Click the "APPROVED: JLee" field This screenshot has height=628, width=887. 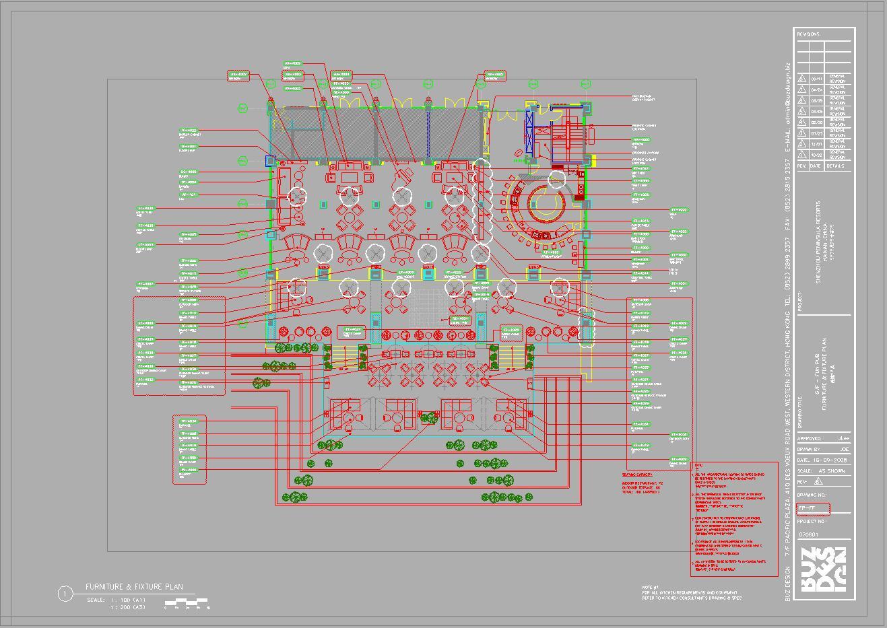coord(825,438)
